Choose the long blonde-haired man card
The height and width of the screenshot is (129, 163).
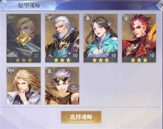(24, 86)
